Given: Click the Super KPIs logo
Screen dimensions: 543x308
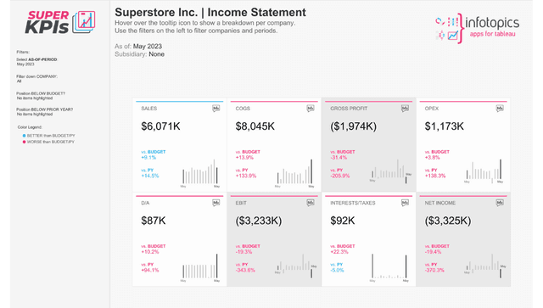Looking at the screenshot, I should coord(60,22).
